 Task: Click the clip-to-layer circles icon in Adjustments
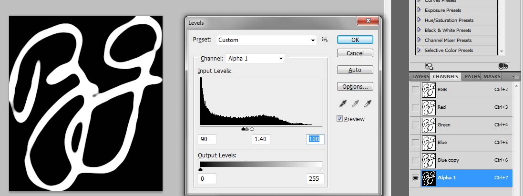(x=502, y=66)
